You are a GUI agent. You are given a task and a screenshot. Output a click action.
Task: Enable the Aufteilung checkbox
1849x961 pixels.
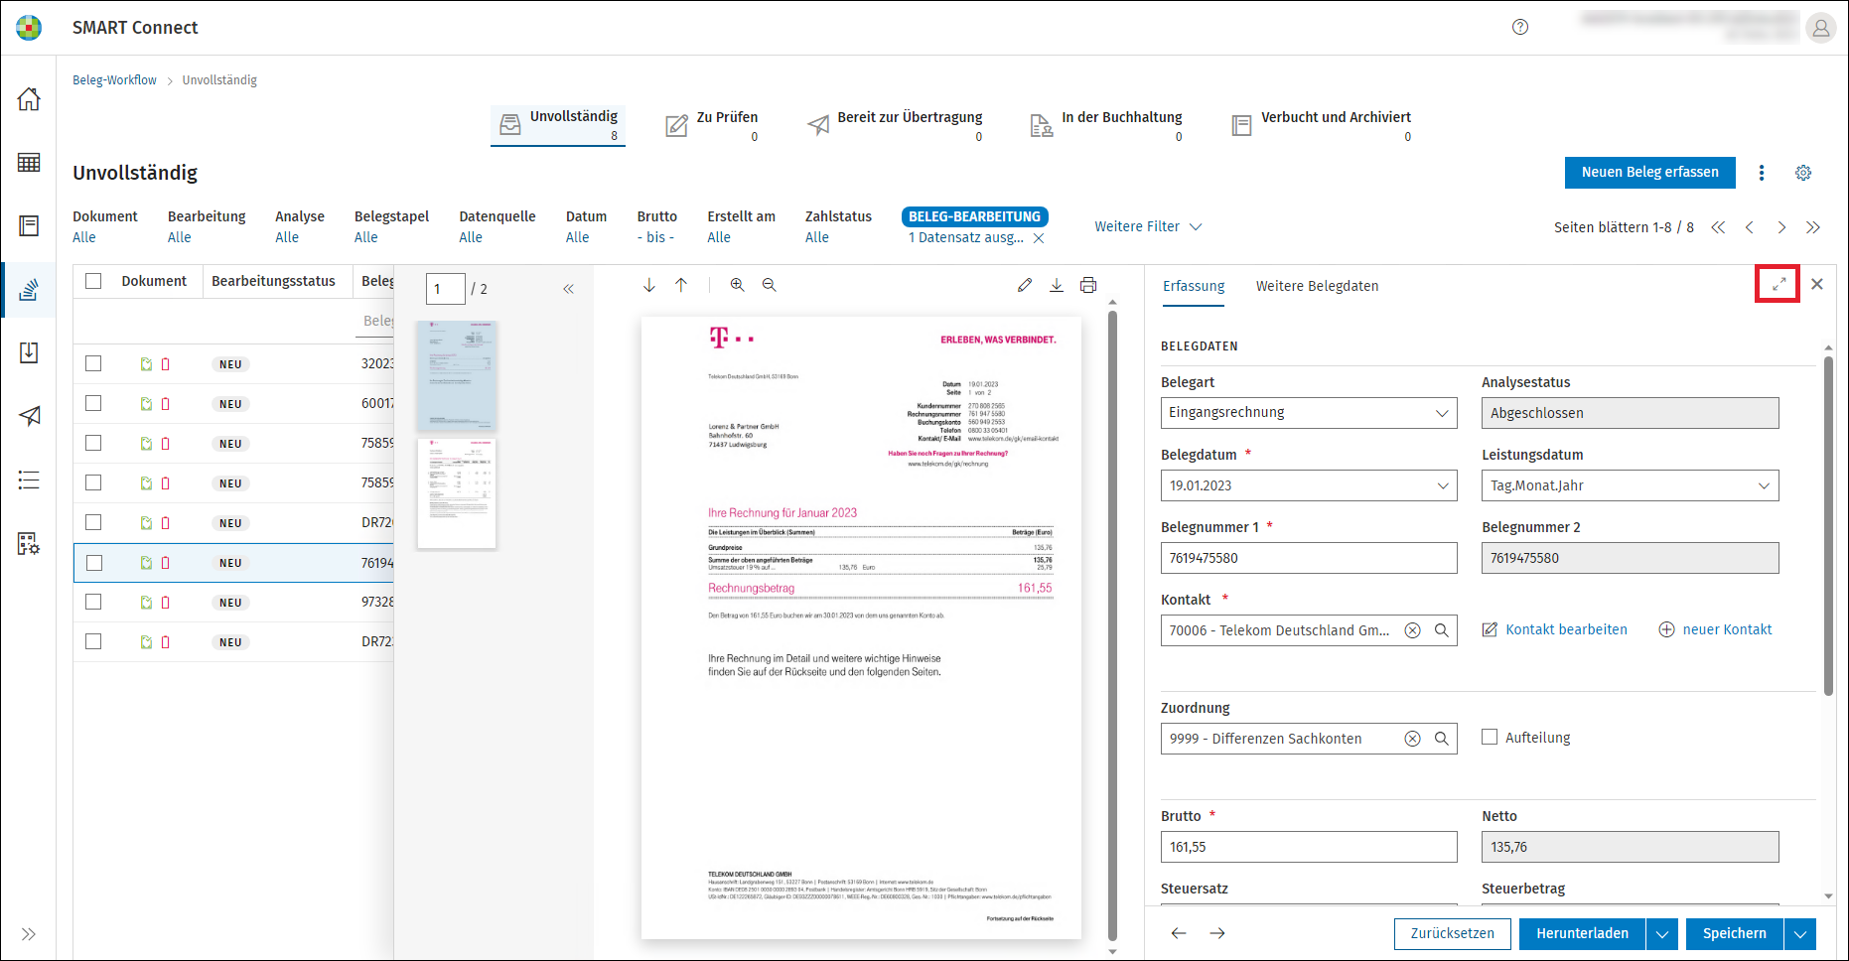click(x=1490, y=737)
